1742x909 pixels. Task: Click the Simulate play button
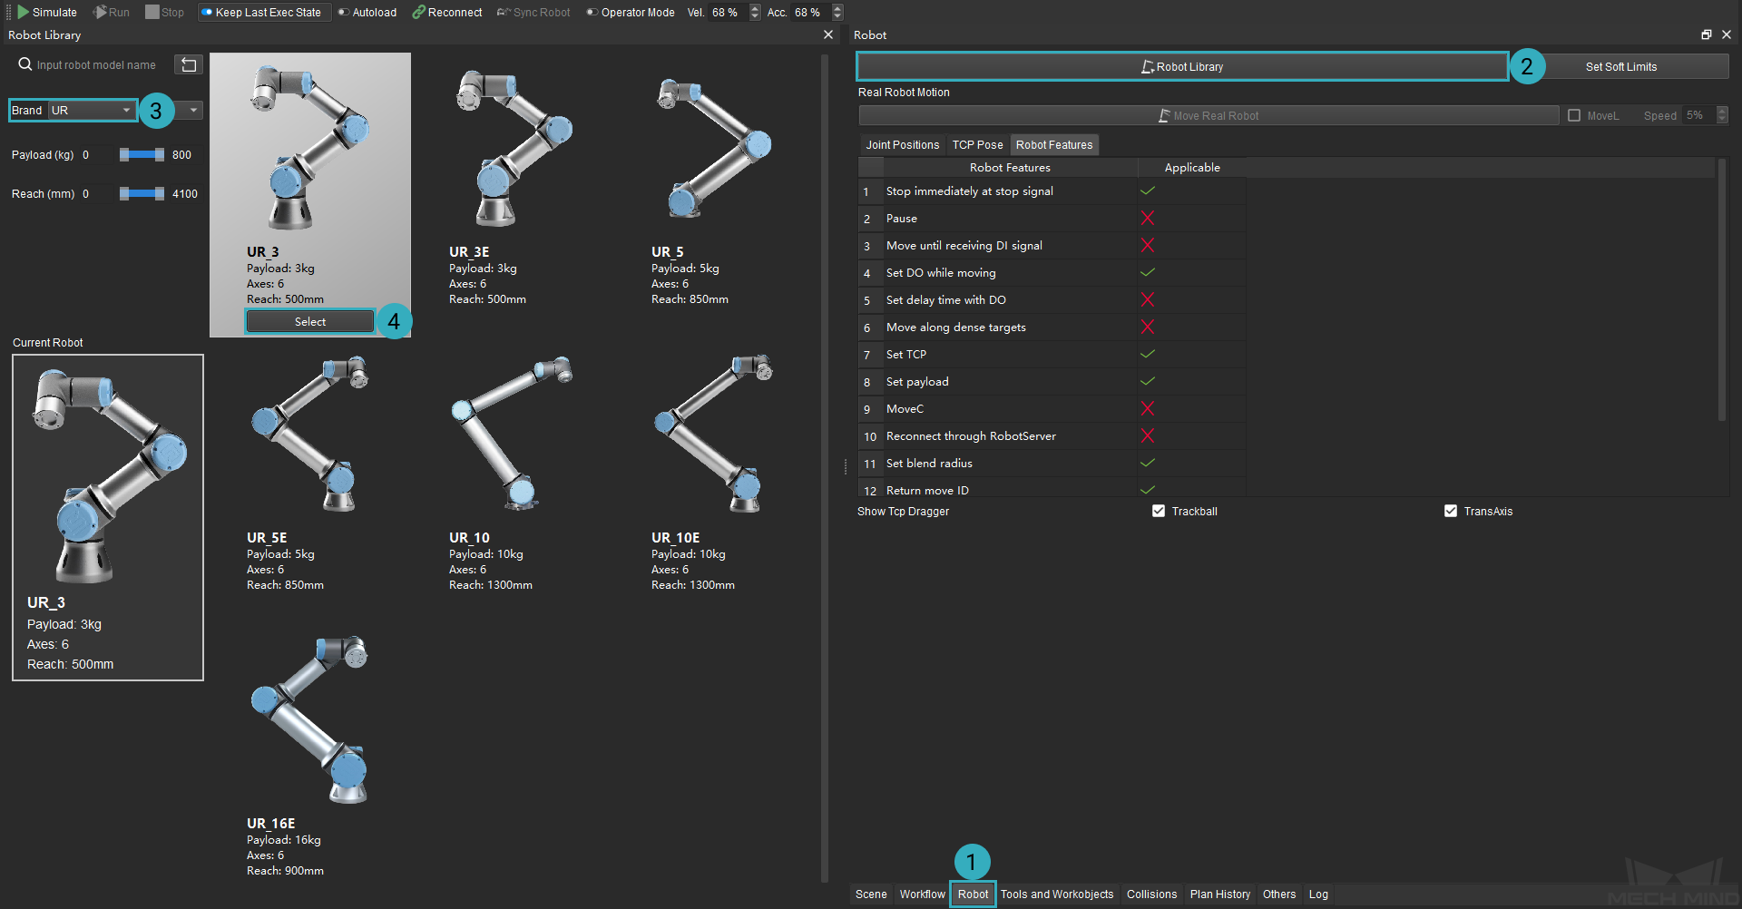click(47, 13)
